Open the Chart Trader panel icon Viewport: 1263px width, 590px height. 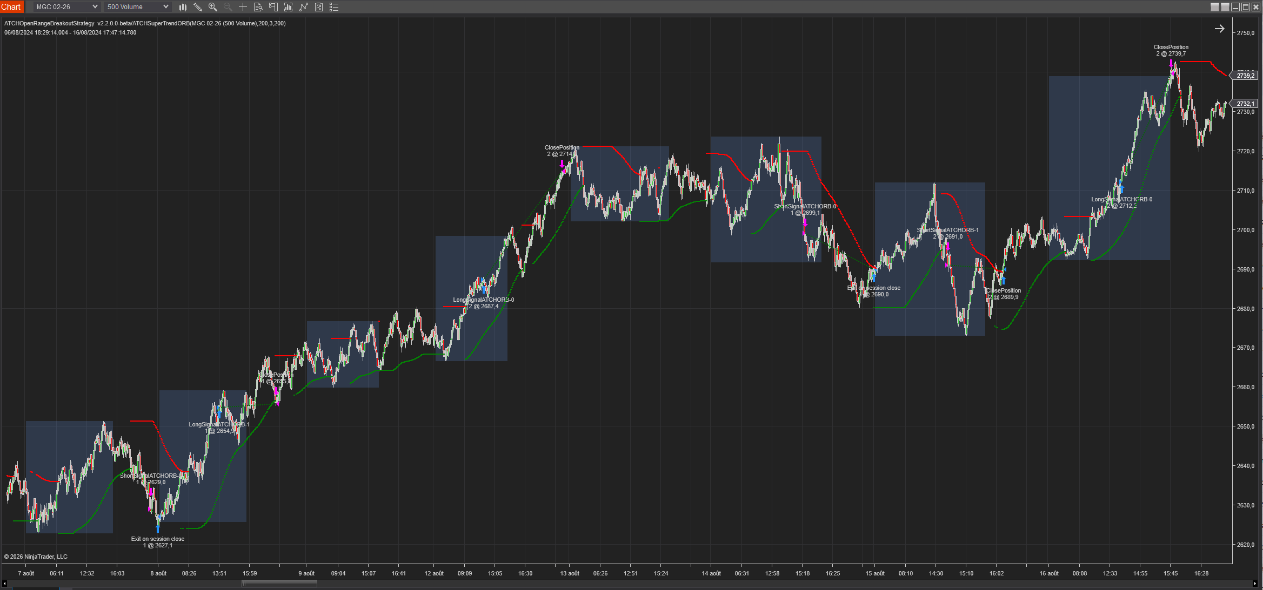273,7
